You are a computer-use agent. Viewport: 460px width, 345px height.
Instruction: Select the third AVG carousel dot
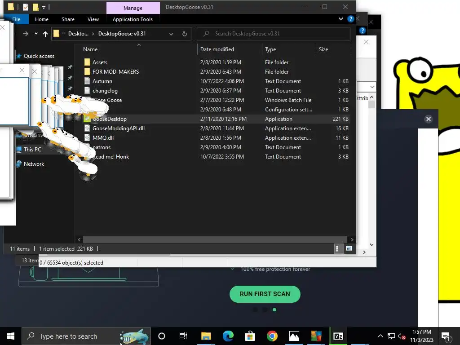pos(274,310)
